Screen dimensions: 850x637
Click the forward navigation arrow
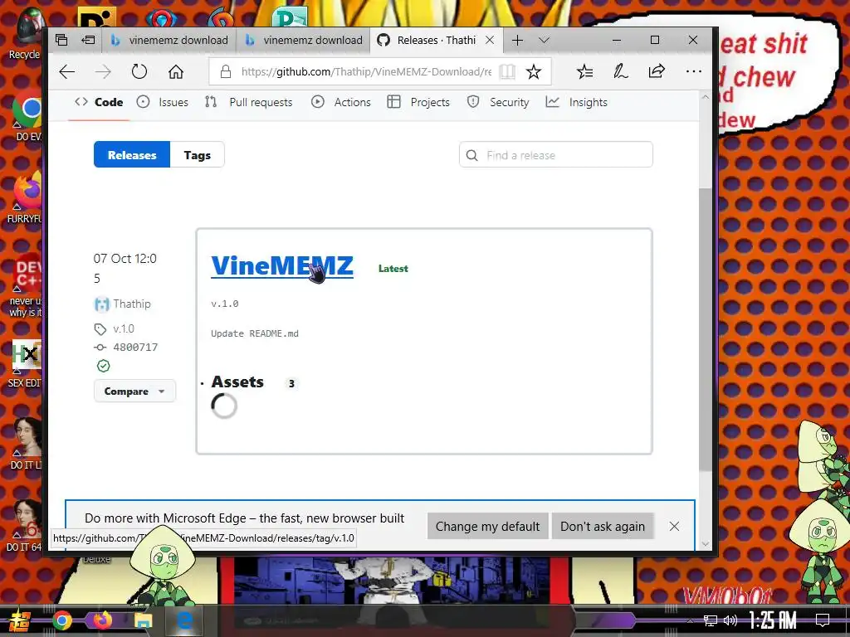(103, 71)
